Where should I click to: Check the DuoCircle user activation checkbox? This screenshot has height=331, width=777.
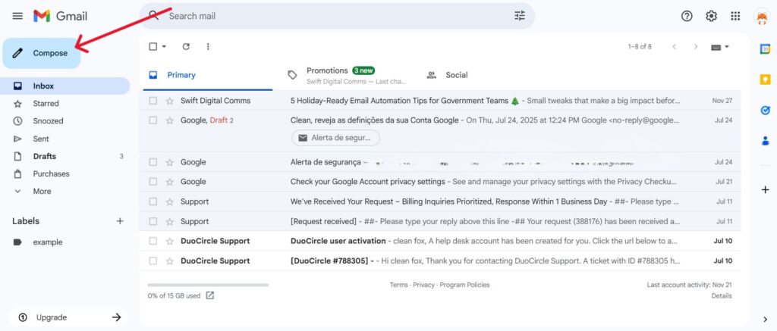pos(153,242)
